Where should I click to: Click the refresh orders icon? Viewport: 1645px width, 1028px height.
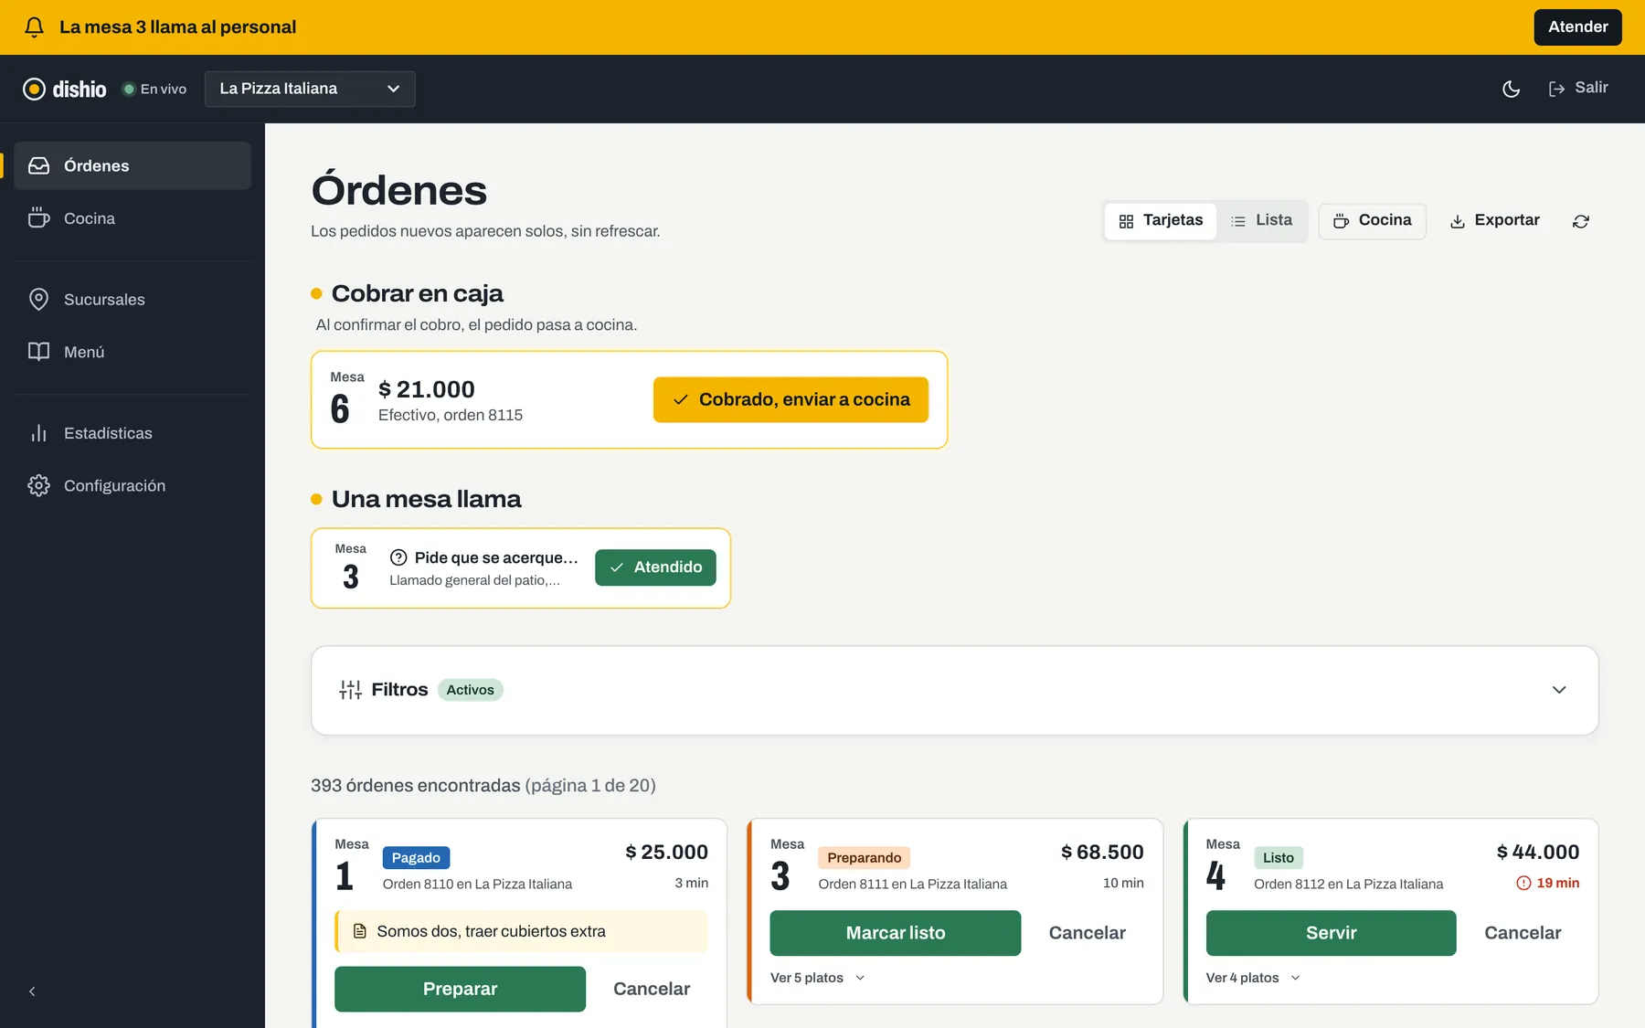1581,221
